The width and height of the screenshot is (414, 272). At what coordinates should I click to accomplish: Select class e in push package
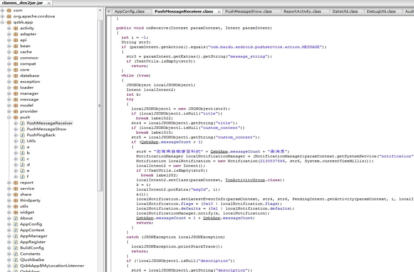28,171
